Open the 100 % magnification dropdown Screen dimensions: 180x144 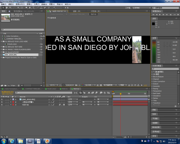pos(54,85)
